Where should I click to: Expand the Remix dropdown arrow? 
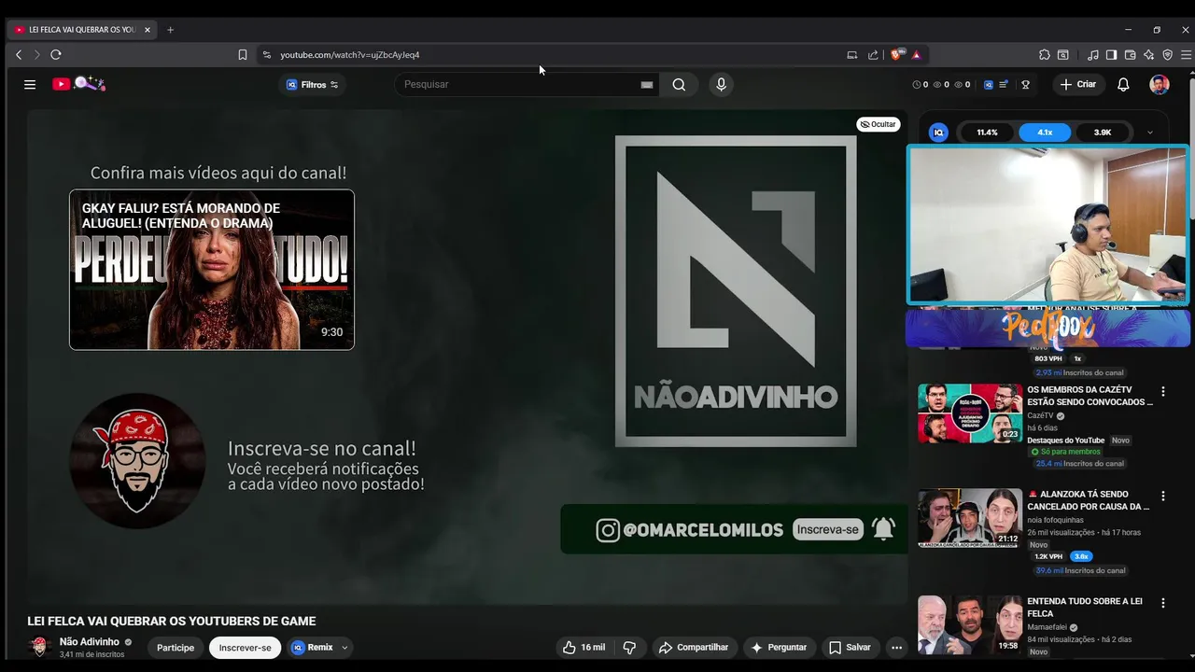tap(344, 648)
